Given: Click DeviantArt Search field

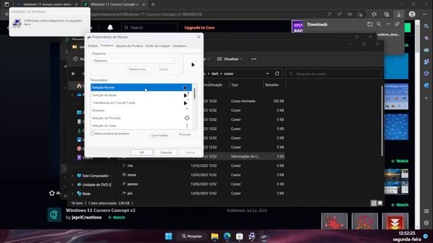Looking at the screenshot, I should (150, 28).
